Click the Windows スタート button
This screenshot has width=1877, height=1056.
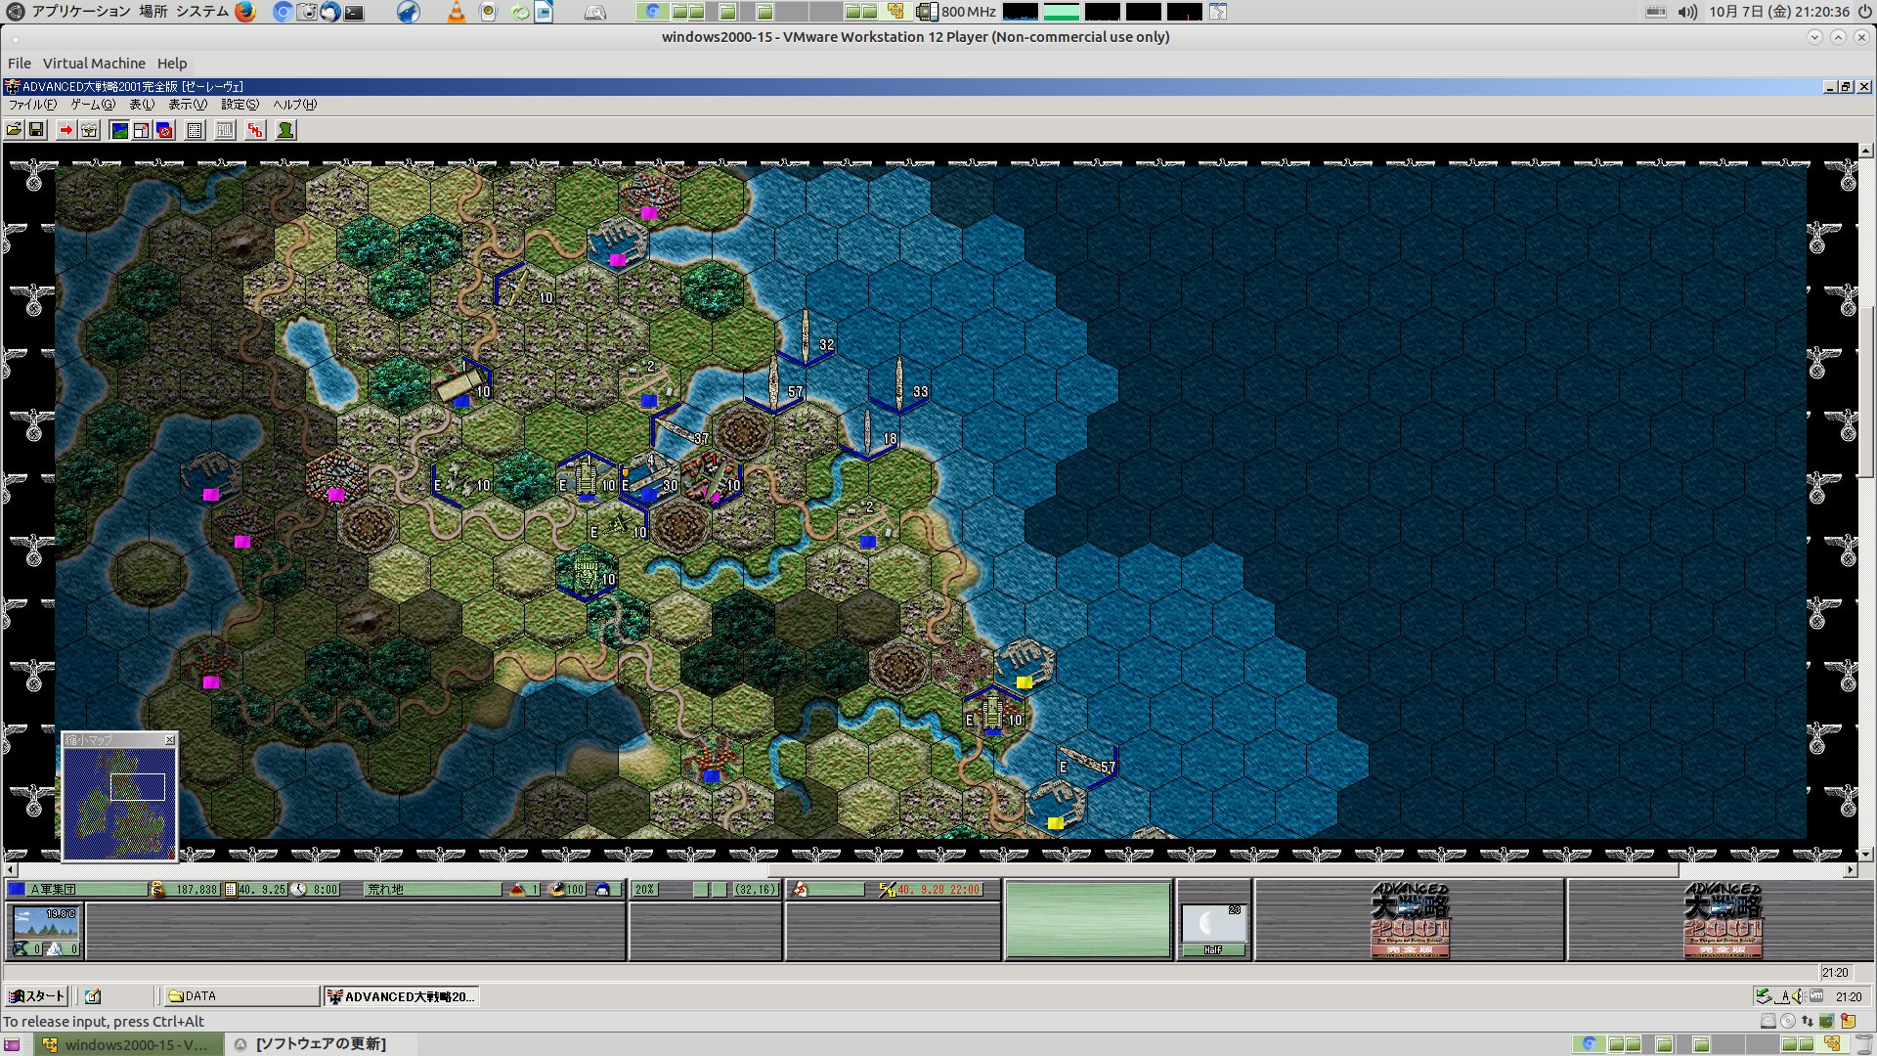(x=36, y=996)
